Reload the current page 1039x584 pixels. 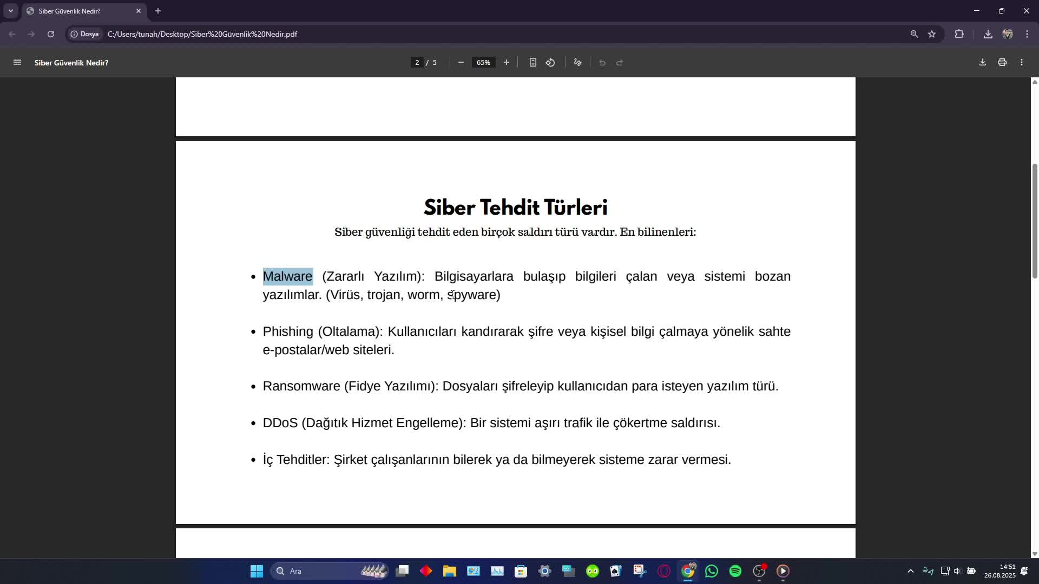point(51,34)
